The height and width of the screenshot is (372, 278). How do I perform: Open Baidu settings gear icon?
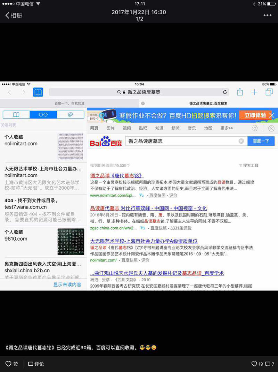point(255,128)
